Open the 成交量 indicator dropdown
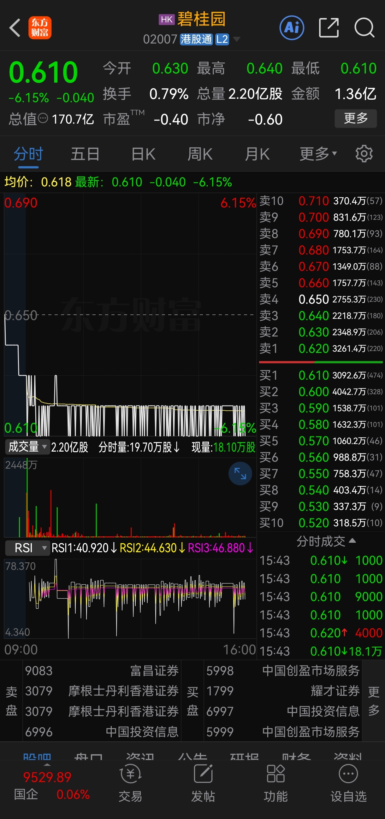 27,447
